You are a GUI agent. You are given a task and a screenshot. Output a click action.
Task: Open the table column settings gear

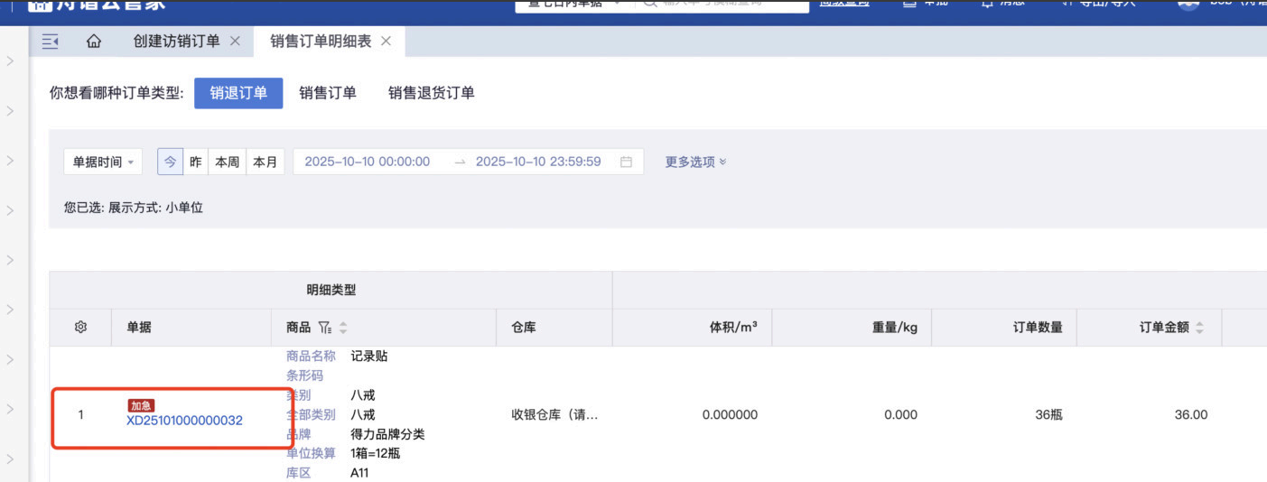pos(80,328)
